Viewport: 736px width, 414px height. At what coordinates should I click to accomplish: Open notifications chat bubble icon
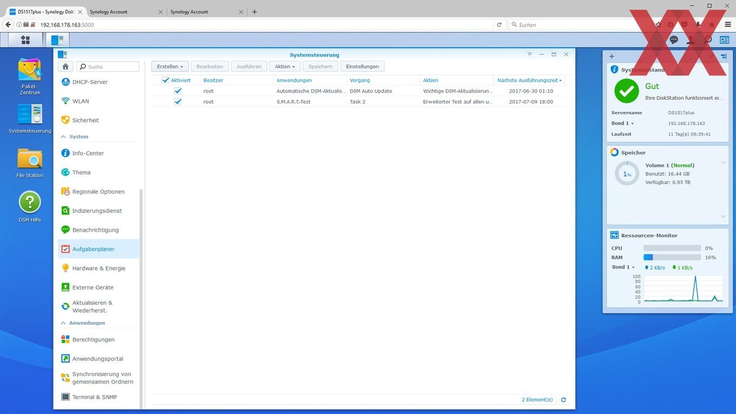tap(674, 40)
